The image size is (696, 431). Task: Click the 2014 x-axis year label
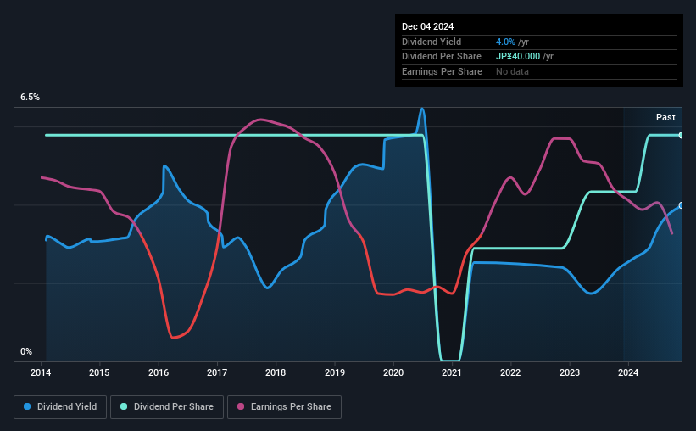tap(41, 372)
